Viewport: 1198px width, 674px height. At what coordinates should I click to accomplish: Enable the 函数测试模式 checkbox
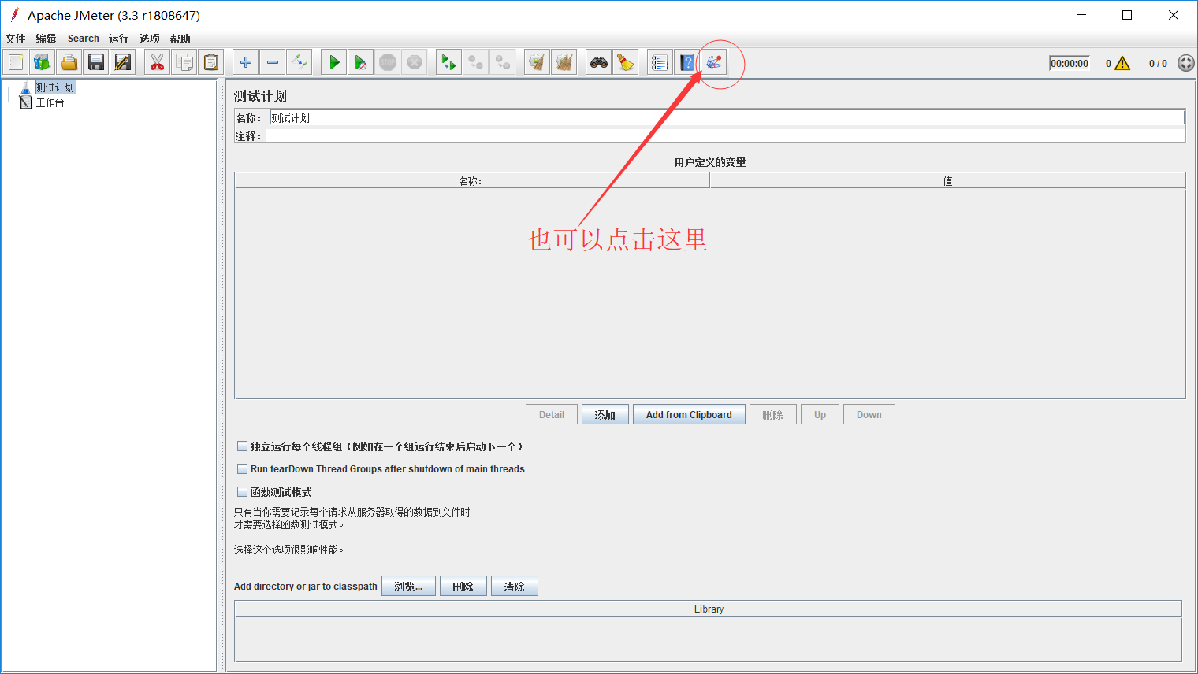coord(243,491)
